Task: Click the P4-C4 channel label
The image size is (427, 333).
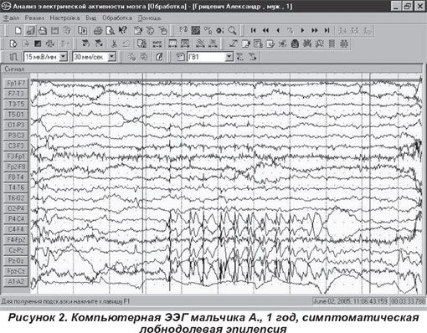Action: point(16,219)
